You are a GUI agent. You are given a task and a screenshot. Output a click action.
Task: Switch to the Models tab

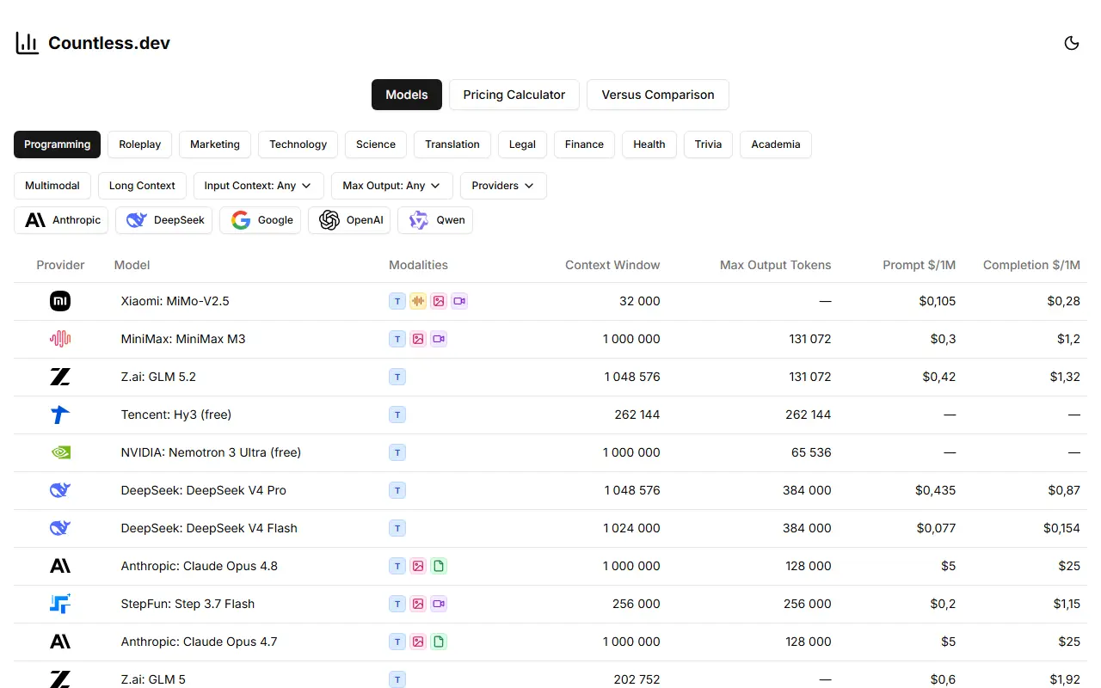[x=407, y=95]
